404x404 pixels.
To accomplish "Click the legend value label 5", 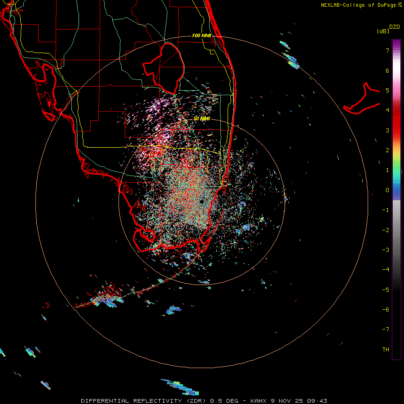I will pos(387,91).
